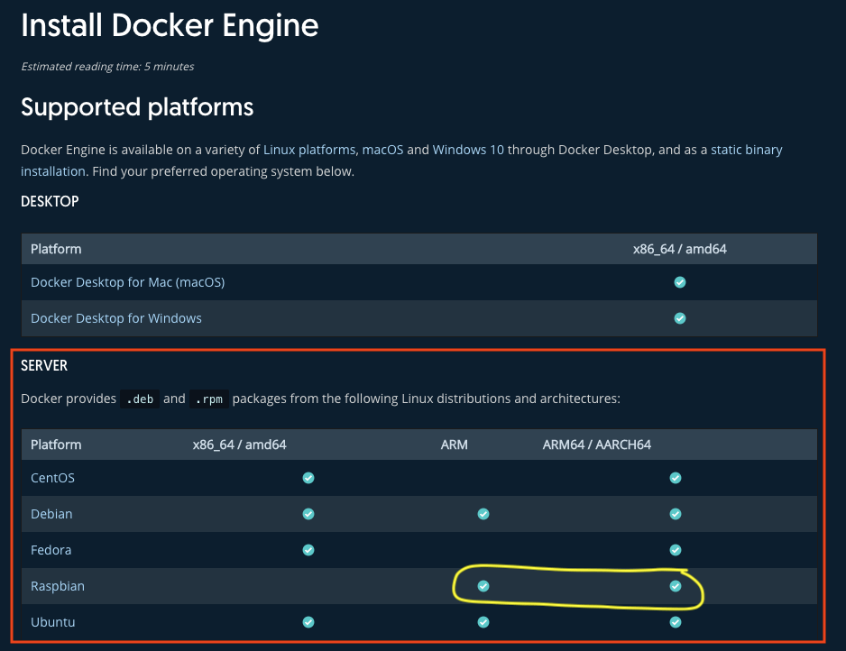Click the DESKTOP section heading
Screen dimensions: 846x651
click(x=50, y=202)
